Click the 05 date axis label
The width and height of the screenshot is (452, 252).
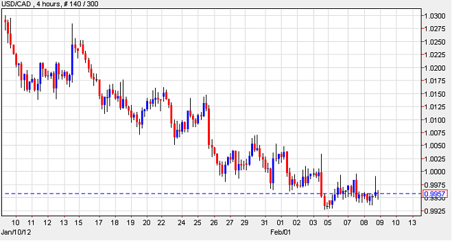click(328, 223)
